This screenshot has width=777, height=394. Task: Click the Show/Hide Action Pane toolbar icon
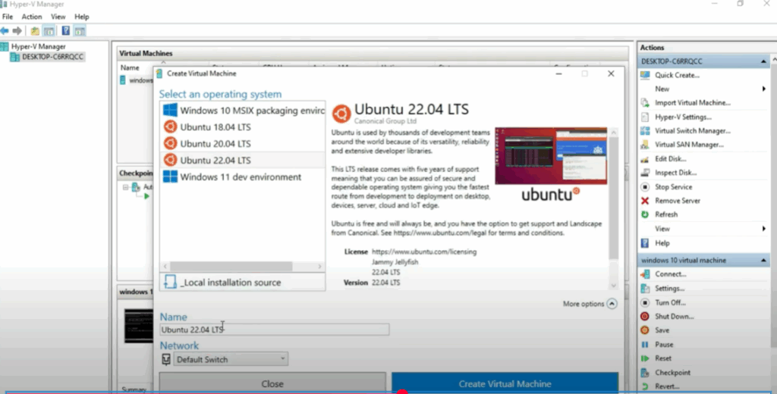[x=80, y=31]
